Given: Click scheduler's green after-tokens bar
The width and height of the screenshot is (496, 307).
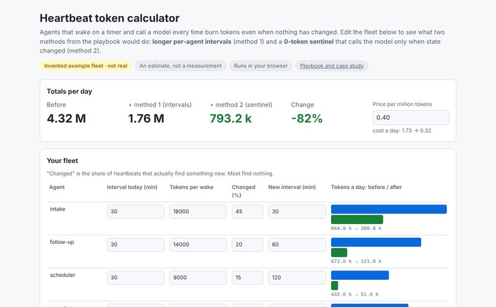Looking at the screenshot, I should (335, 285).
